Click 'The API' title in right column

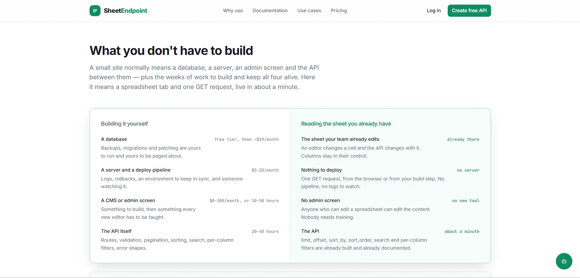[310, 231]
